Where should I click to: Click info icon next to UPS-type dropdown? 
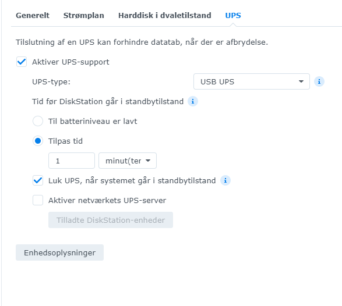coord(319,81)
